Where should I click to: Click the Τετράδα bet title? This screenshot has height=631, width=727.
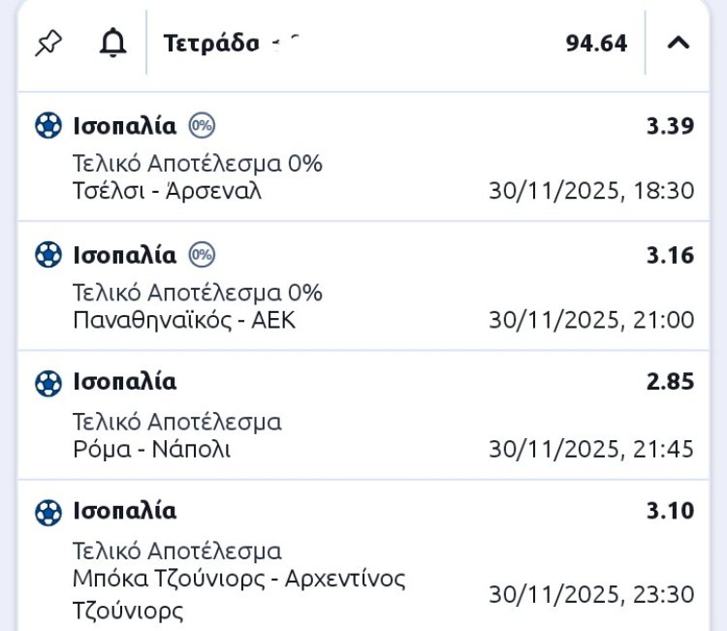[x=211, y=44]
